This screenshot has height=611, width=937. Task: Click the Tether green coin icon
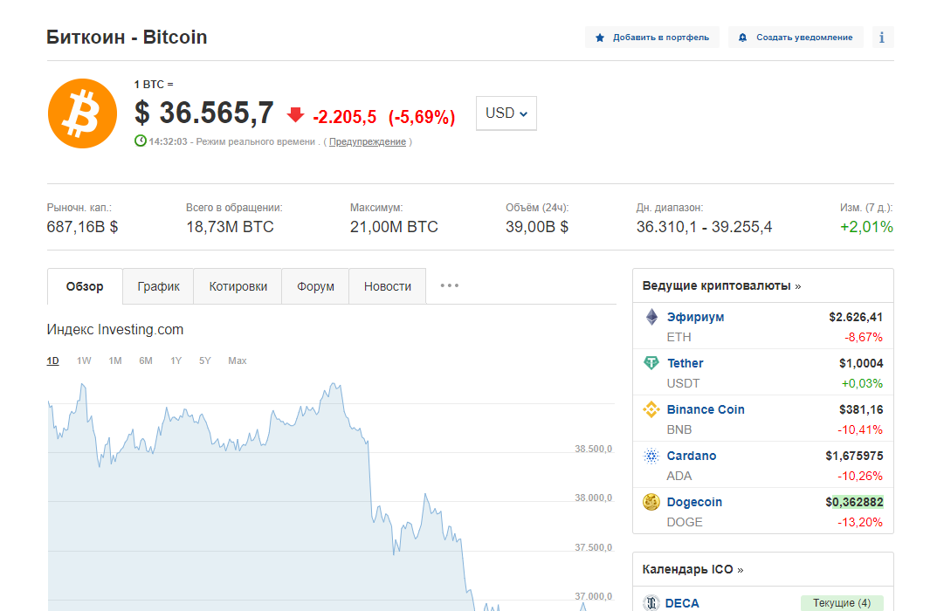pos(651,362)
